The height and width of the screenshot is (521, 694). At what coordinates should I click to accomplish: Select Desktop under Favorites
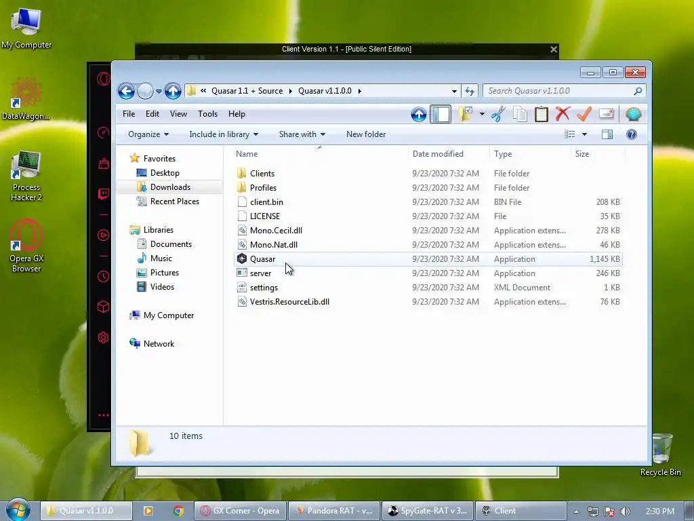tap(165, 173)
